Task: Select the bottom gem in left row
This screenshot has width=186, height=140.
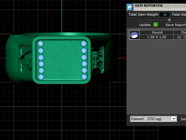Action: coord(41,77)
